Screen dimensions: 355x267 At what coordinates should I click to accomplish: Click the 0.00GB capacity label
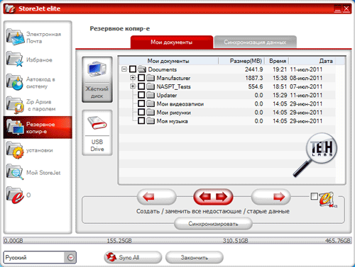[13, 241]
